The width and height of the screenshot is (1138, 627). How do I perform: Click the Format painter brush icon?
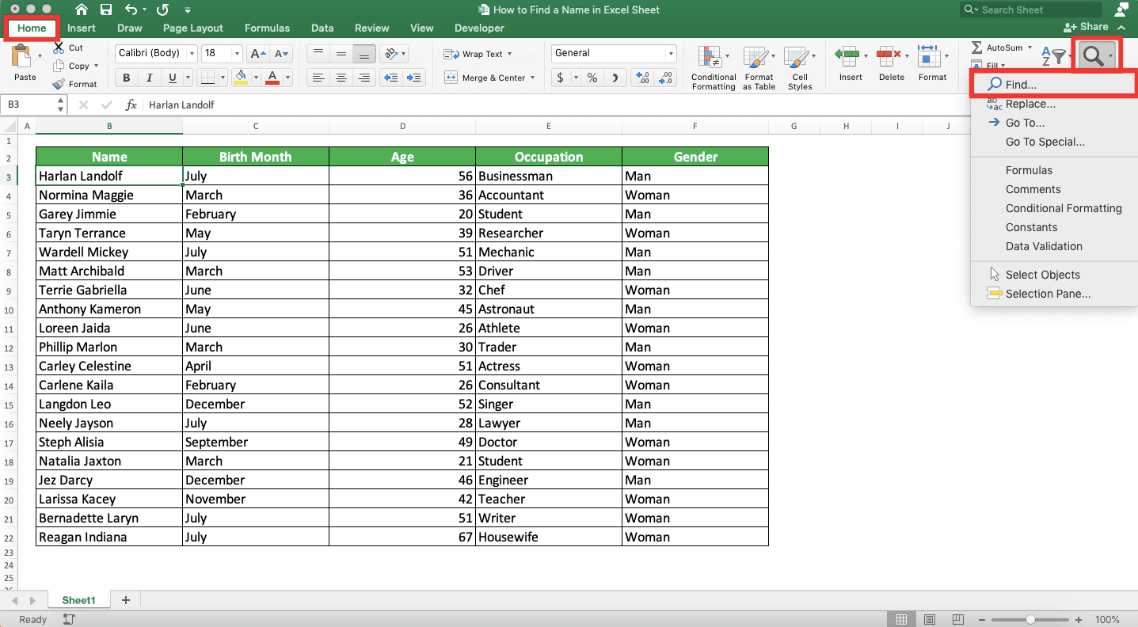pos(59,84)
